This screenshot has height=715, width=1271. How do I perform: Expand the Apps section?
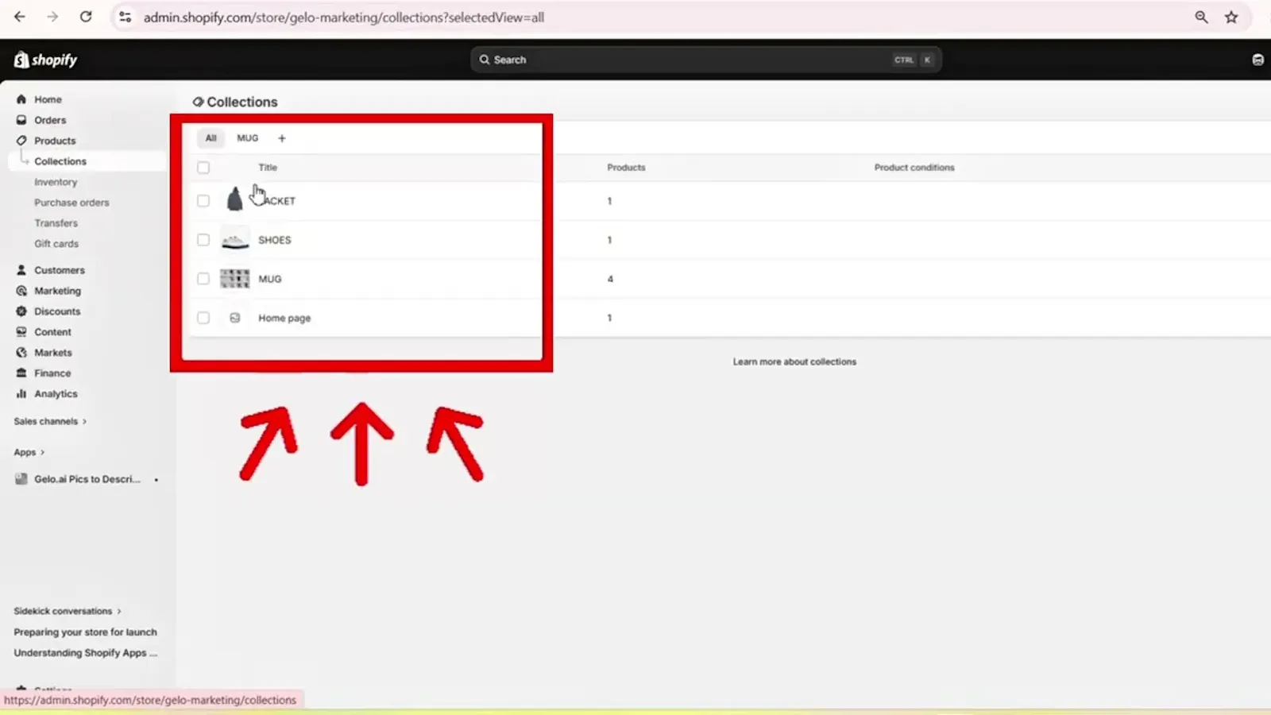(x=29, y=452)
